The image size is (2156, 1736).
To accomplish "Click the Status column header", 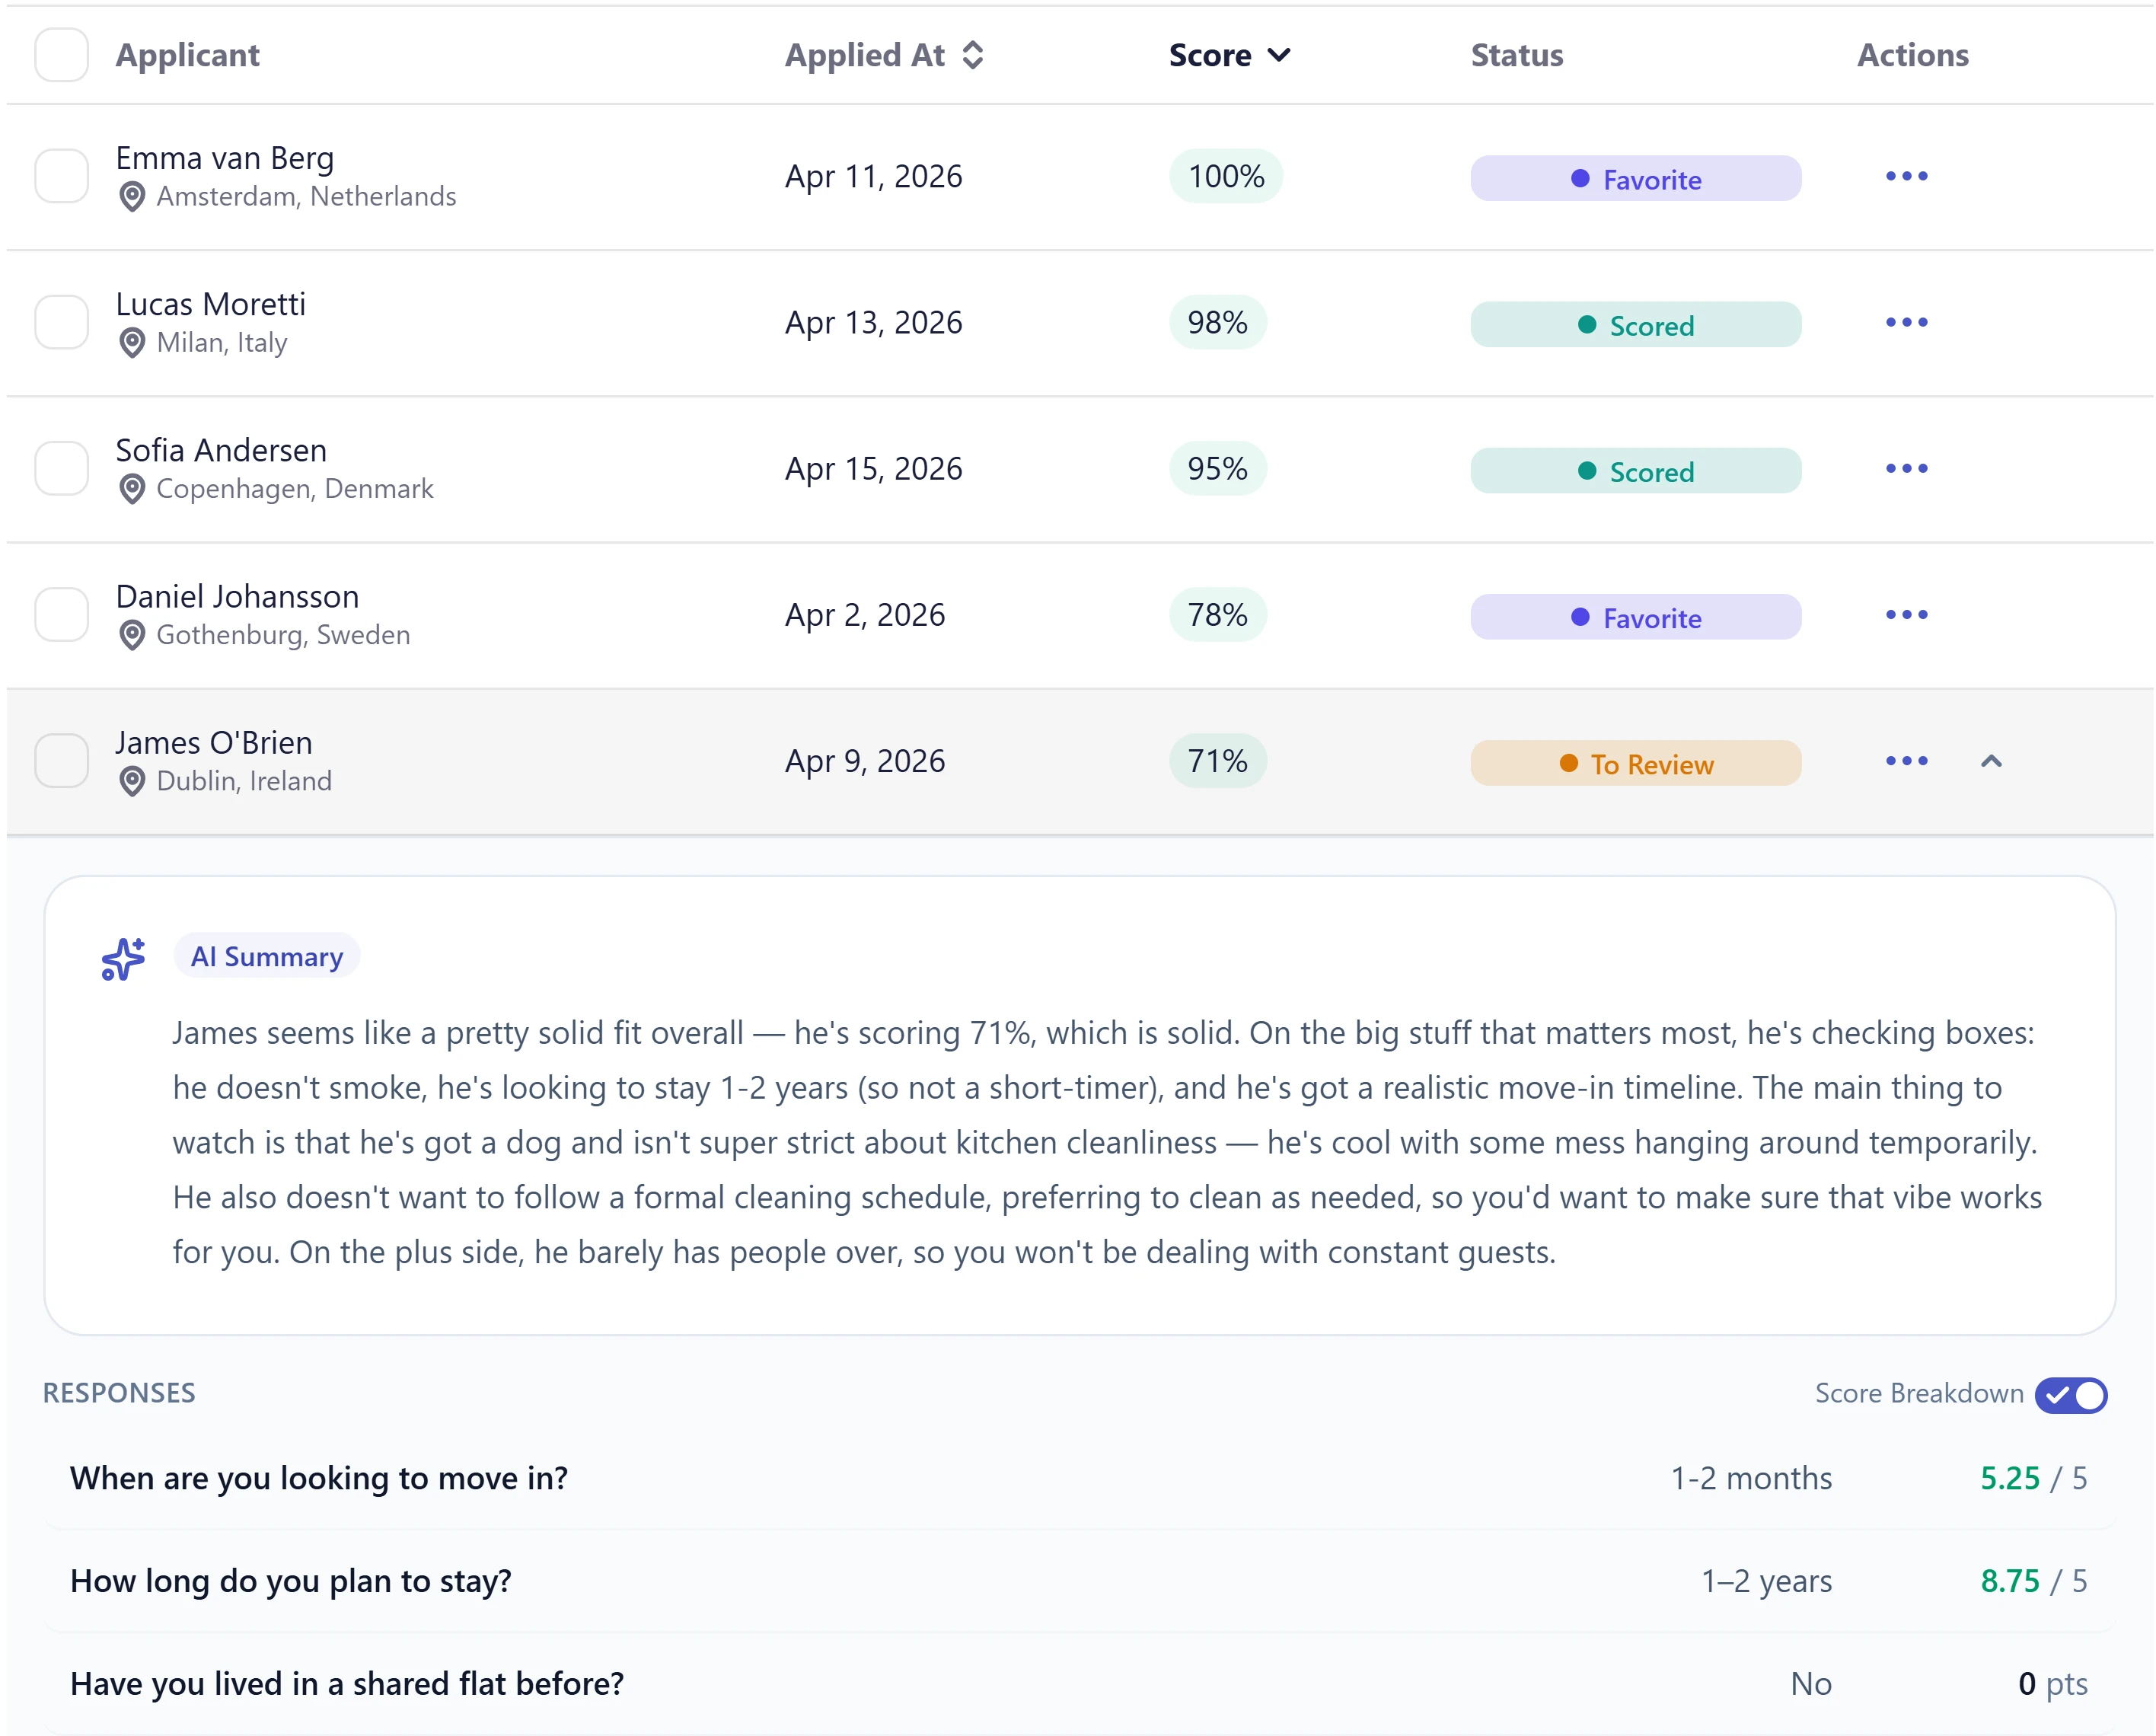I will (x=1517, y=55).
